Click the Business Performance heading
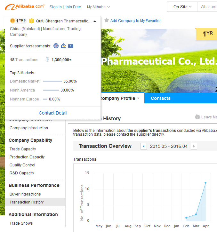217x232 pixels. (x=34, y=185)
